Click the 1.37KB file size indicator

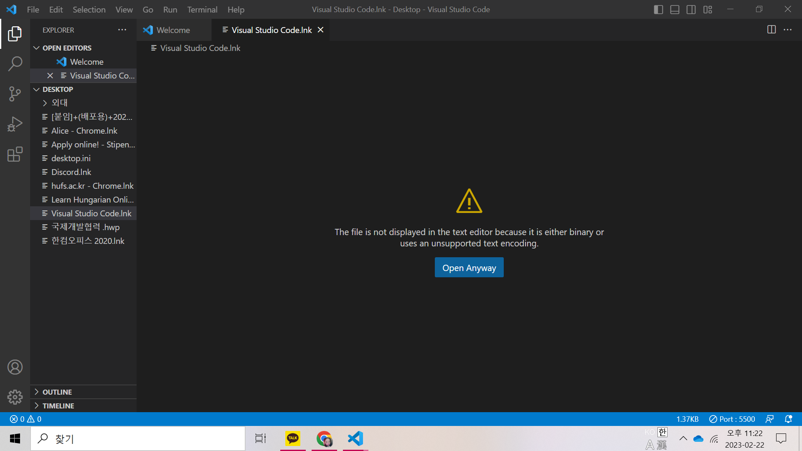[688, 419]
